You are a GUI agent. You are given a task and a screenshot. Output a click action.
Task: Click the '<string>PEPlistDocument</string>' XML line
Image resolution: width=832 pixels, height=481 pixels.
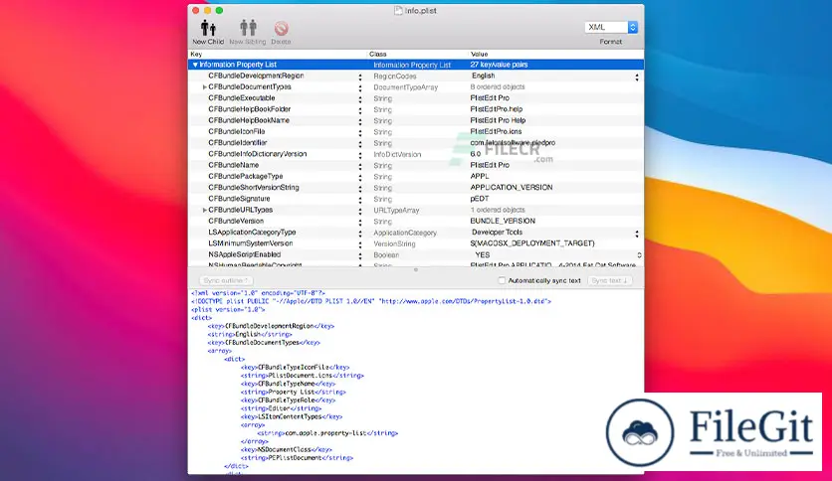297,458
